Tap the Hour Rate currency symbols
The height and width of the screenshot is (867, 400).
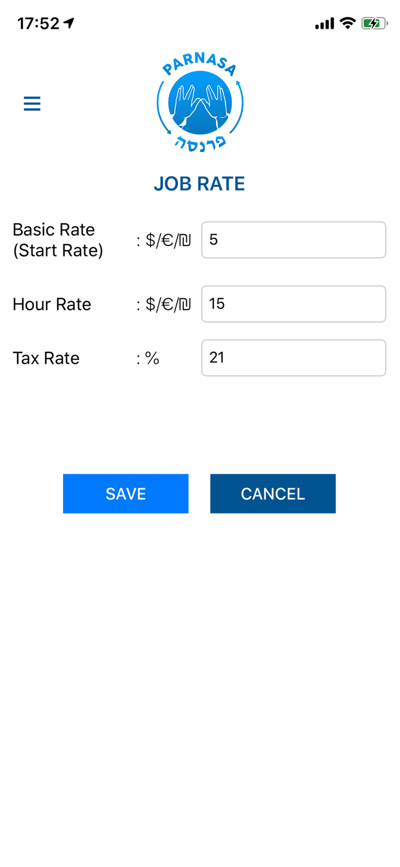[168, 304]
